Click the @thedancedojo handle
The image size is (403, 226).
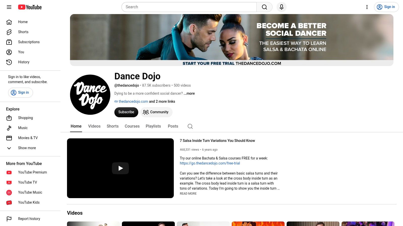click(127, 85)
